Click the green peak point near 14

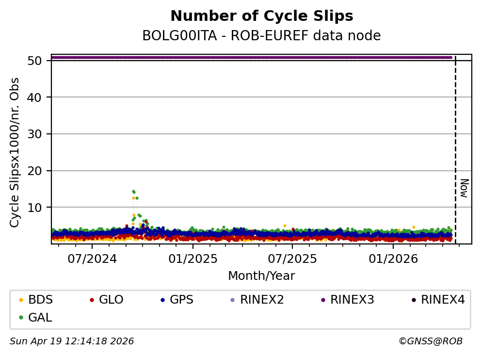[133, 192]
